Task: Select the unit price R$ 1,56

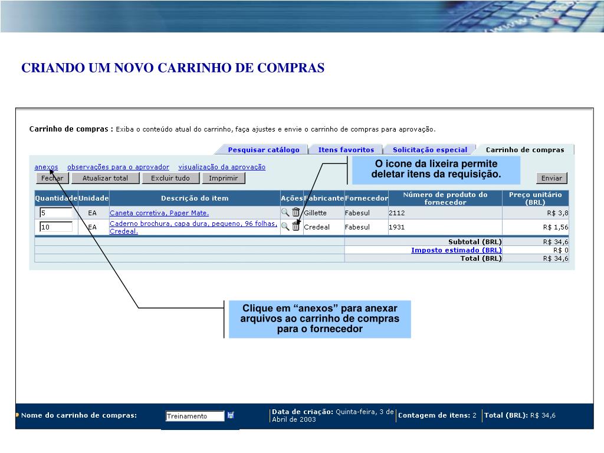Action: point(556,227)
